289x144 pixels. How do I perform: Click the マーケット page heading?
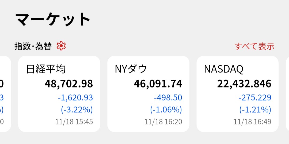[53, 20]
